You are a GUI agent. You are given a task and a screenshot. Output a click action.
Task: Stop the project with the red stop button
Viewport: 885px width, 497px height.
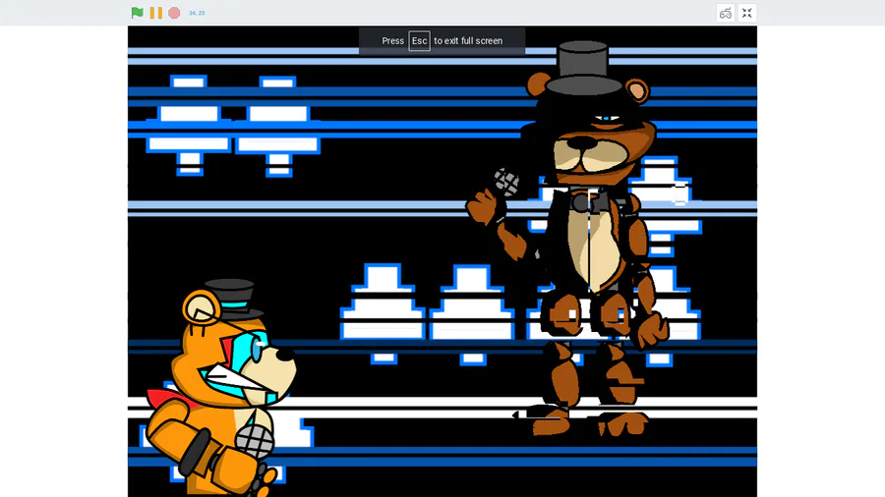[174, 13]
